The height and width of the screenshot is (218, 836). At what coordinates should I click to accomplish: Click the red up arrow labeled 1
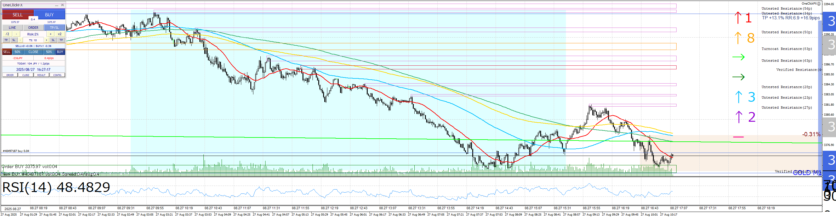(738, 18)
